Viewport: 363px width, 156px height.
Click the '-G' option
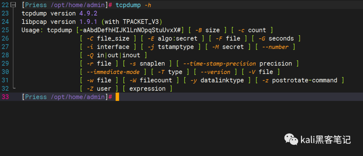coord(261,38)
